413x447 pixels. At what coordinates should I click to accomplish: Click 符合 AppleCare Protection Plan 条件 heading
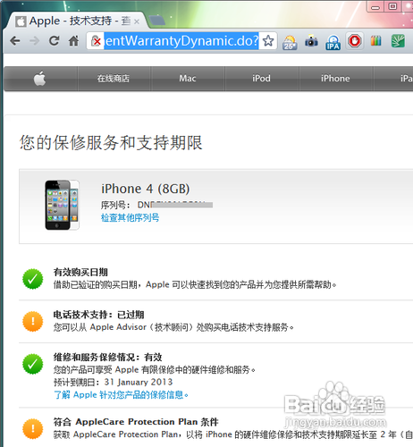(136, 422)
